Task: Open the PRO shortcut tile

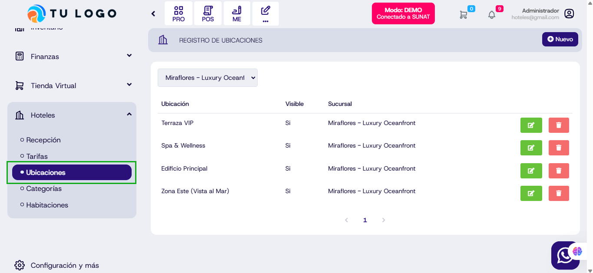Action: coord(179,14)
